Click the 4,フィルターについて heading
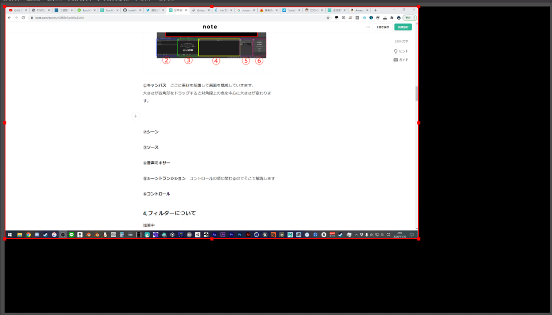The height and width of the screenshot is (315, 552). pyautogui.click(x=169, y=213)
